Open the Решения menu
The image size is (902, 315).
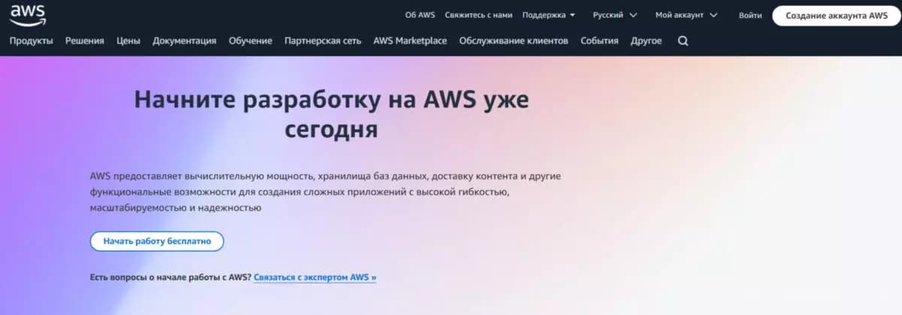pyautogui.click(x=85, y=41)
